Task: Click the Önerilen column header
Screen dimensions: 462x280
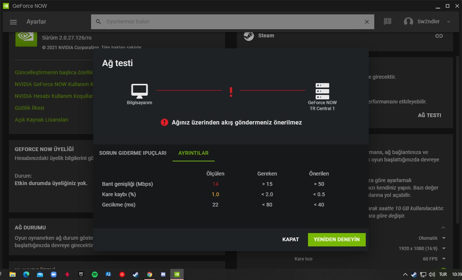Action: [319, 174]
